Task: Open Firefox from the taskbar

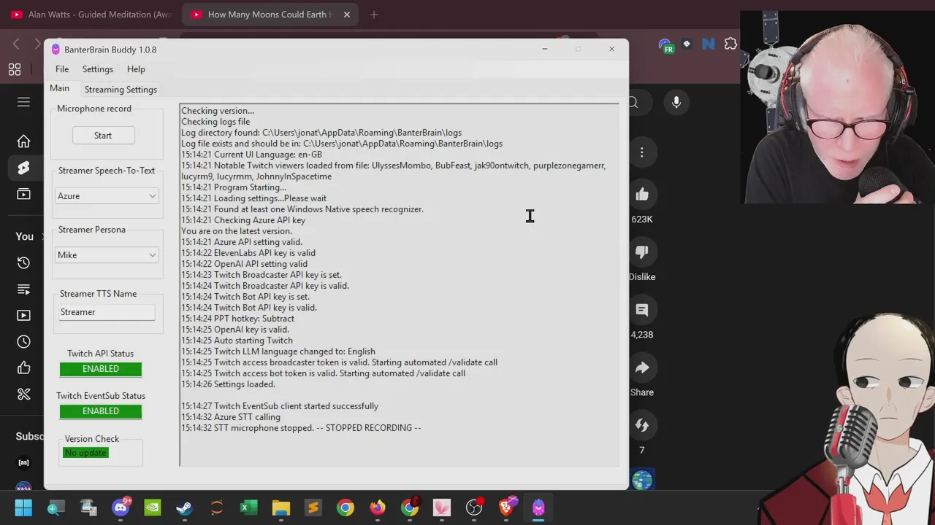Action: (378, 507)
